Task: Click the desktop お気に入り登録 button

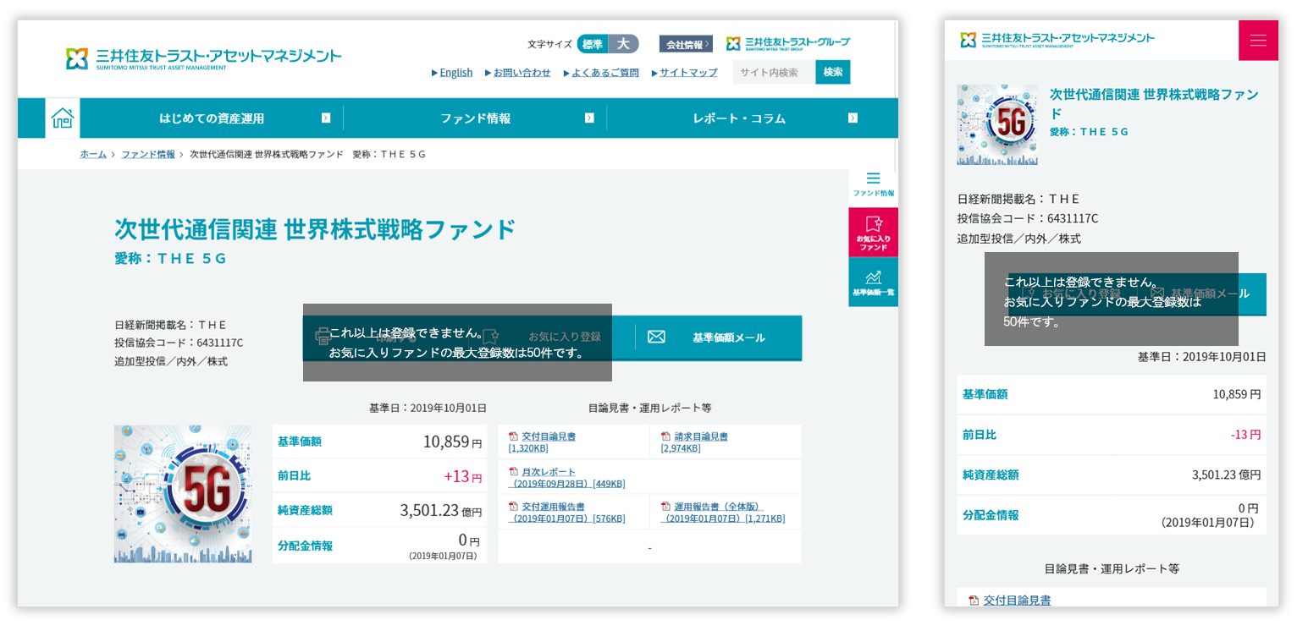Action: (553, 337)
